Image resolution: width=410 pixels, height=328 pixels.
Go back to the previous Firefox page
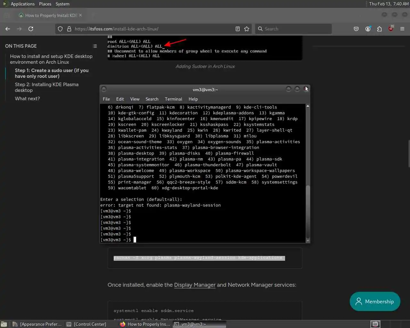8,29
